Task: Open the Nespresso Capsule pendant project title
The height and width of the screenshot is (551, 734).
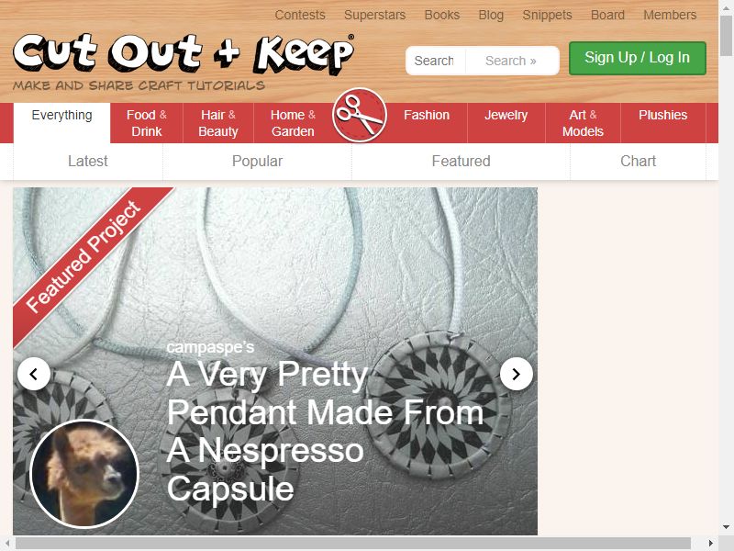Action: (325, 431)
